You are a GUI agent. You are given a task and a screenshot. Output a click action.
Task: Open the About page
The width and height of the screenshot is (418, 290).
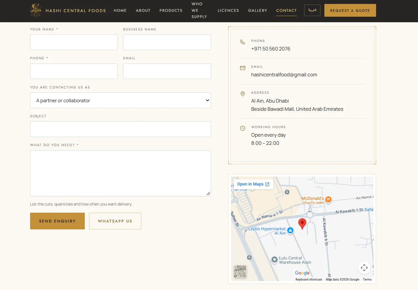click(143, 10)
